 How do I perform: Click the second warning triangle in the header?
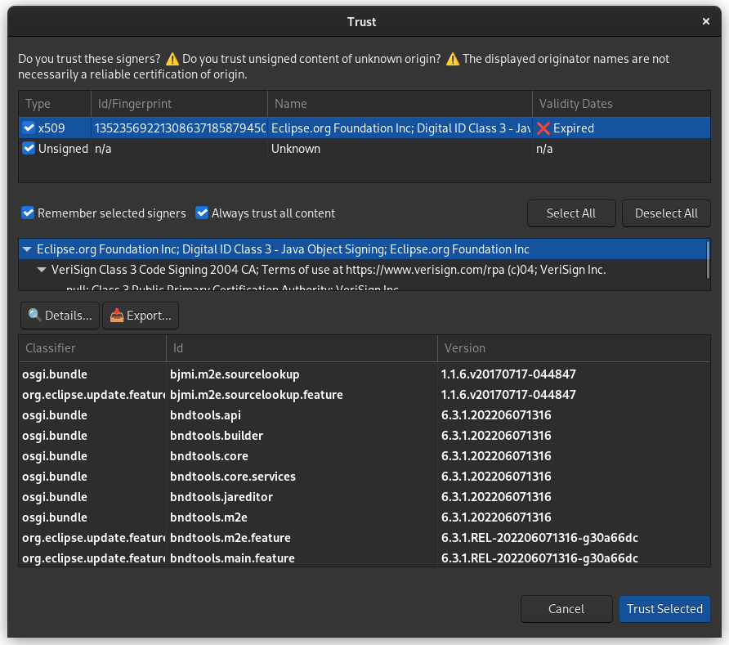[452, 58]
